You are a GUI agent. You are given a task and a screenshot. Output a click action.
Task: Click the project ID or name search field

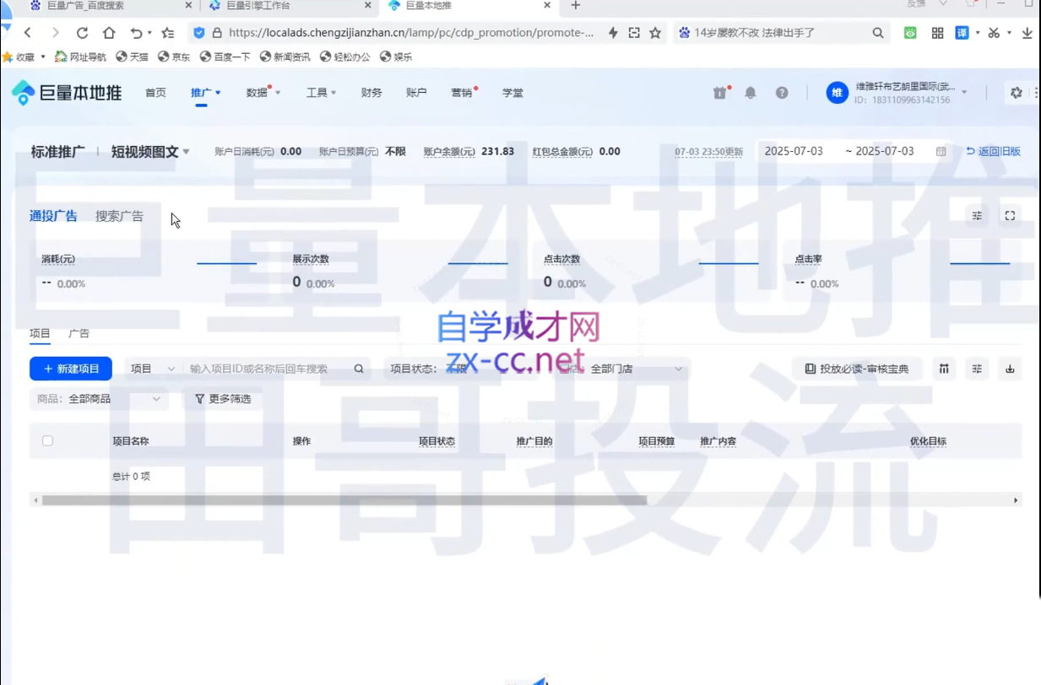[x=266, y=369]
